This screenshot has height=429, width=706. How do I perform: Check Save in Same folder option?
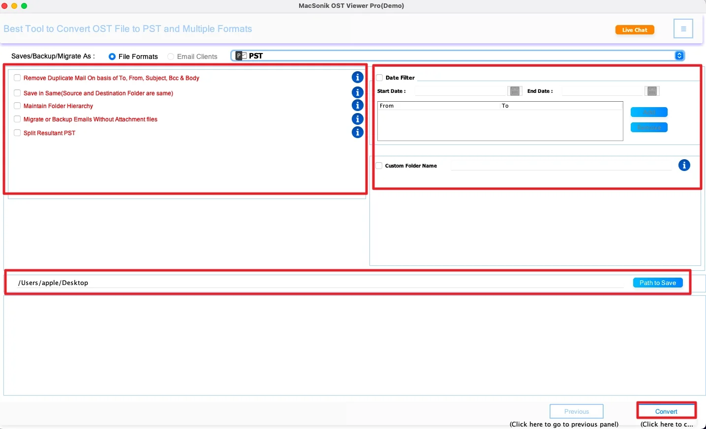17,93
